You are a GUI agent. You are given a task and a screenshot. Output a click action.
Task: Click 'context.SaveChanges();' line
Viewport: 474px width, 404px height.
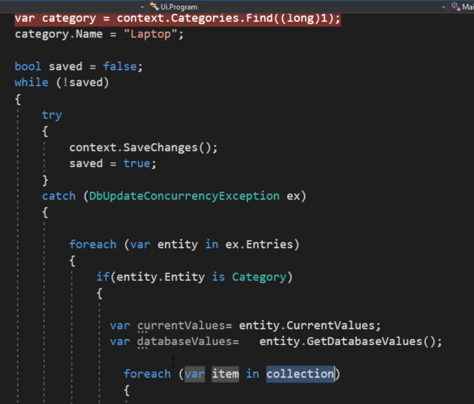tap(143, 148)
